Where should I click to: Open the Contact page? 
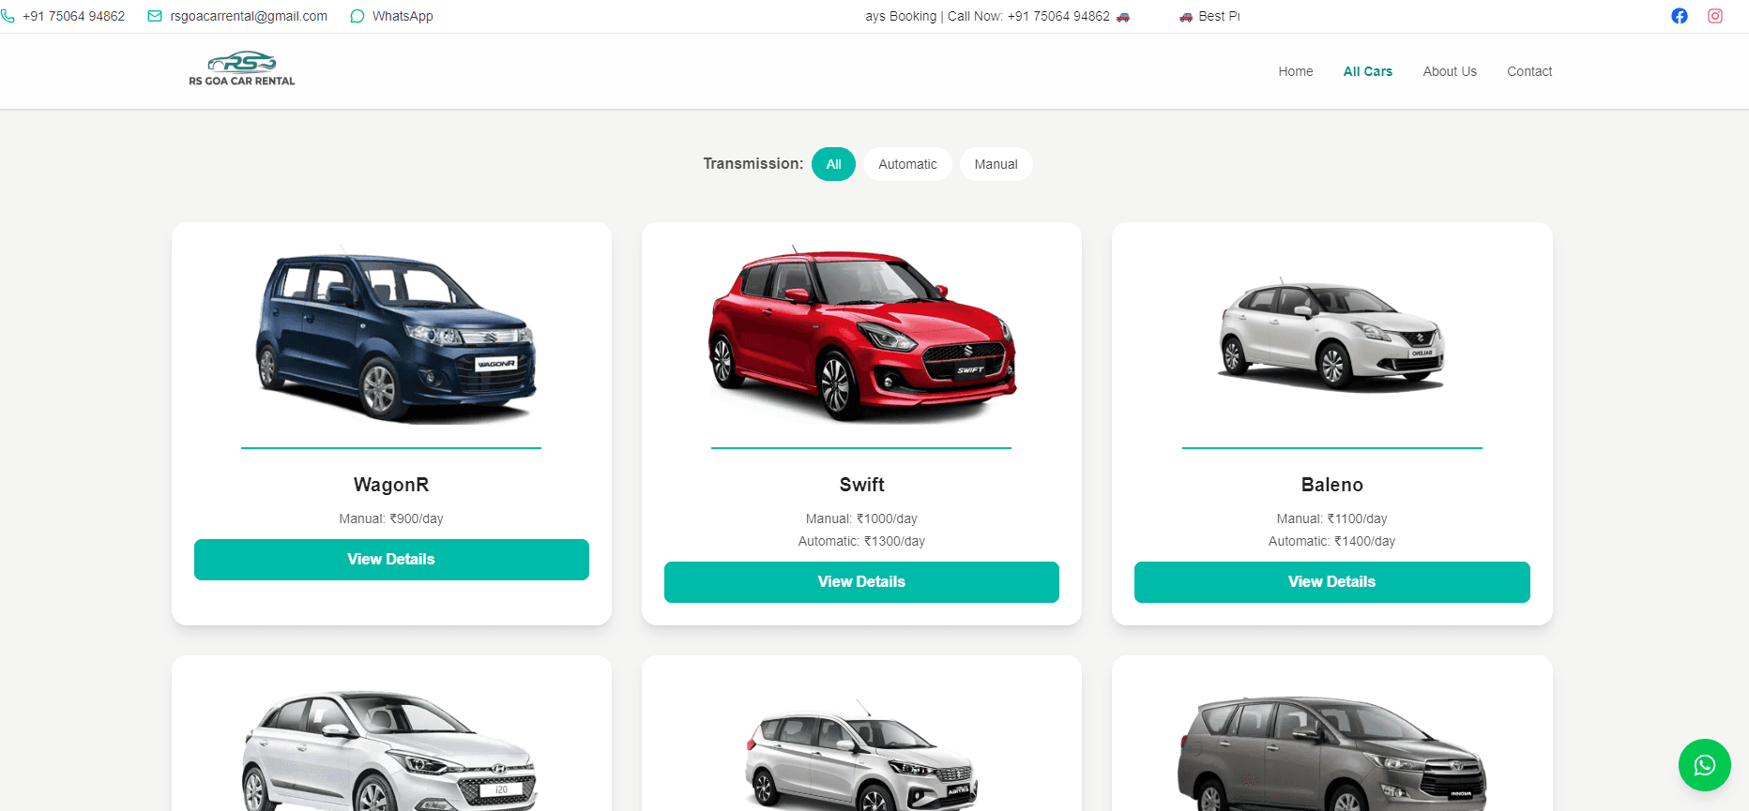coord(1529,71)
